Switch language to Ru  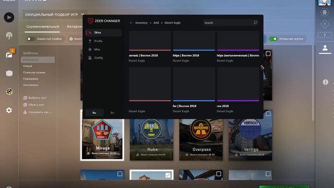coord(94,113)
